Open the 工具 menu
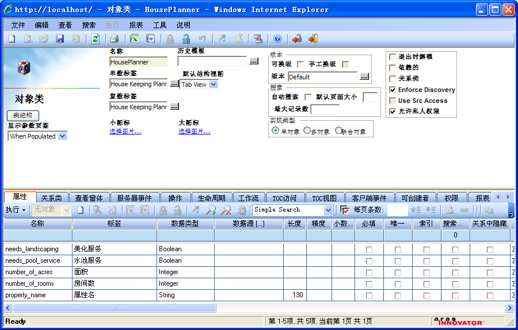518x330 pixels. click(x=159, y=25)
